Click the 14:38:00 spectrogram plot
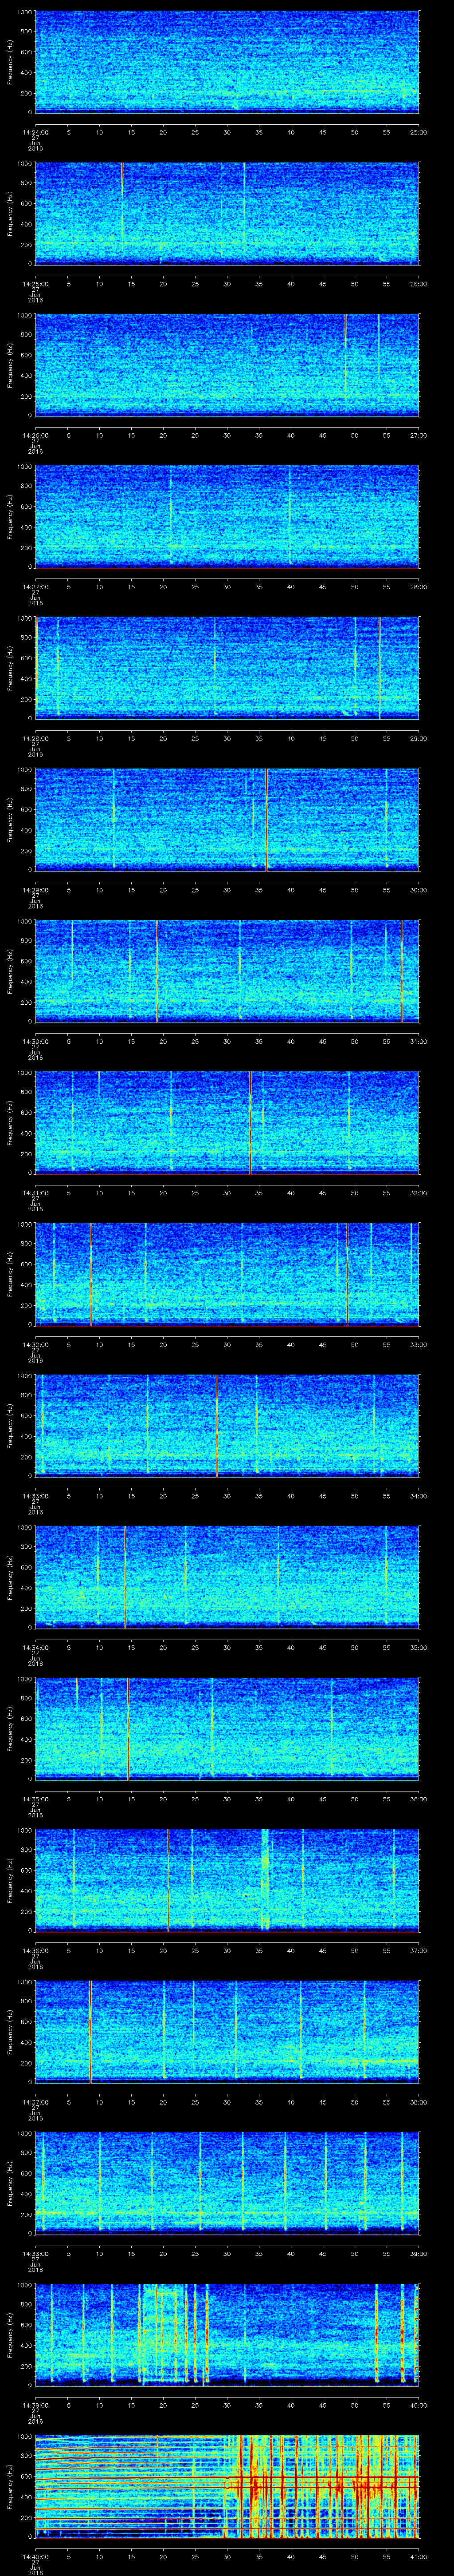 tap(227, 2183)
